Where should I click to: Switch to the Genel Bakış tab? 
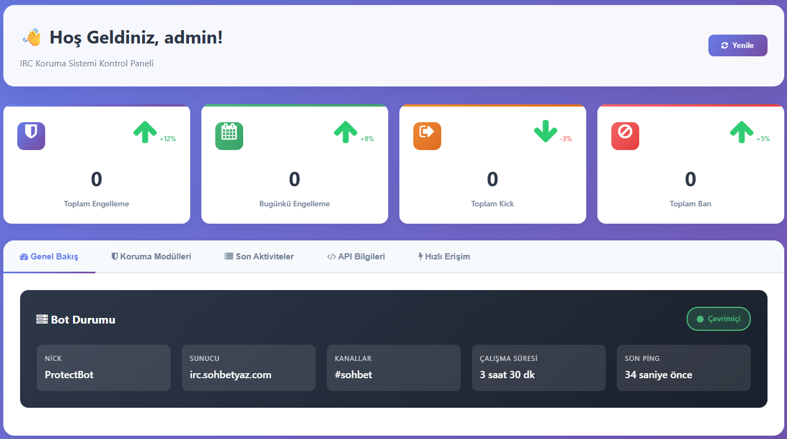click(x=49, y=257)
